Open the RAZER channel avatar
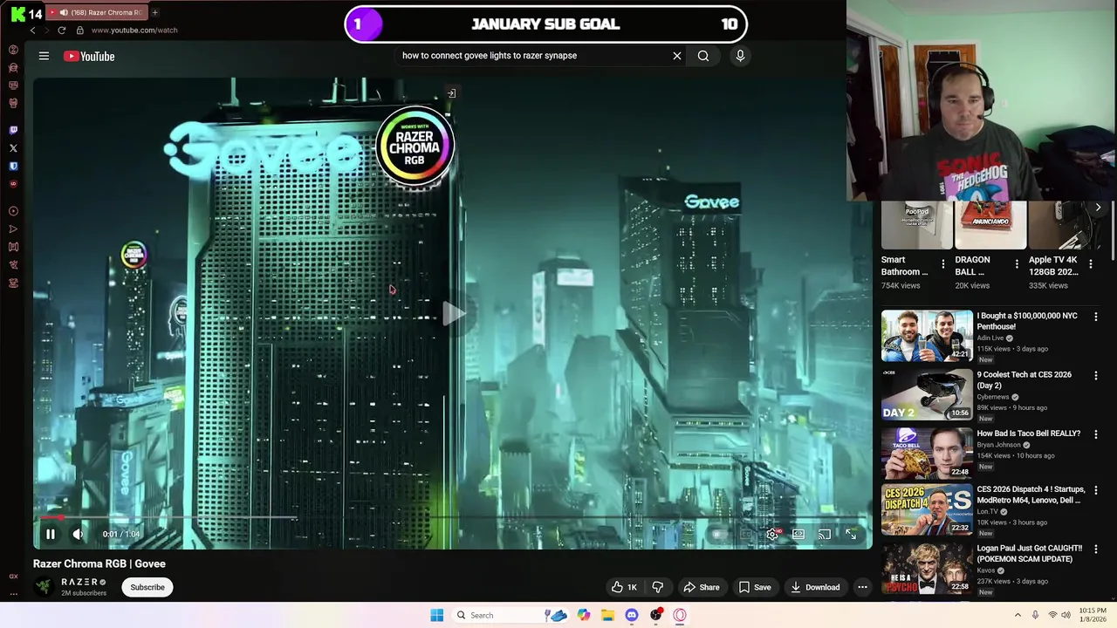Screen dimensions: 1117x628 [x=43, y=587]
